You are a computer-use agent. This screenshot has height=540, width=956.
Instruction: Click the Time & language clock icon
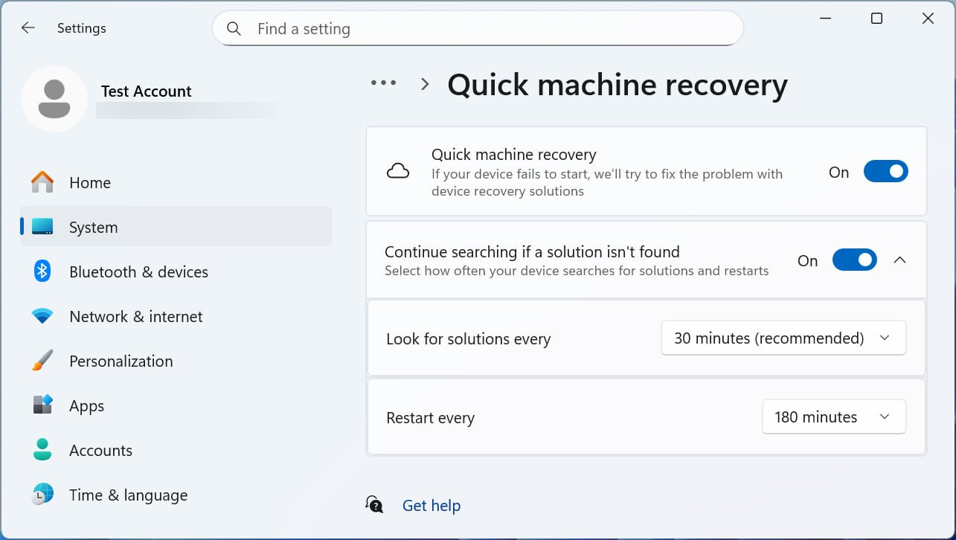[x=42, y=495]
